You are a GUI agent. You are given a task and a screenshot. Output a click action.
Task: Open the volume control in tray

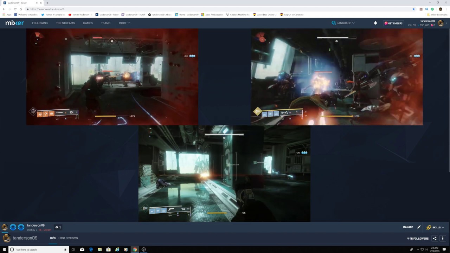point(427,249)
